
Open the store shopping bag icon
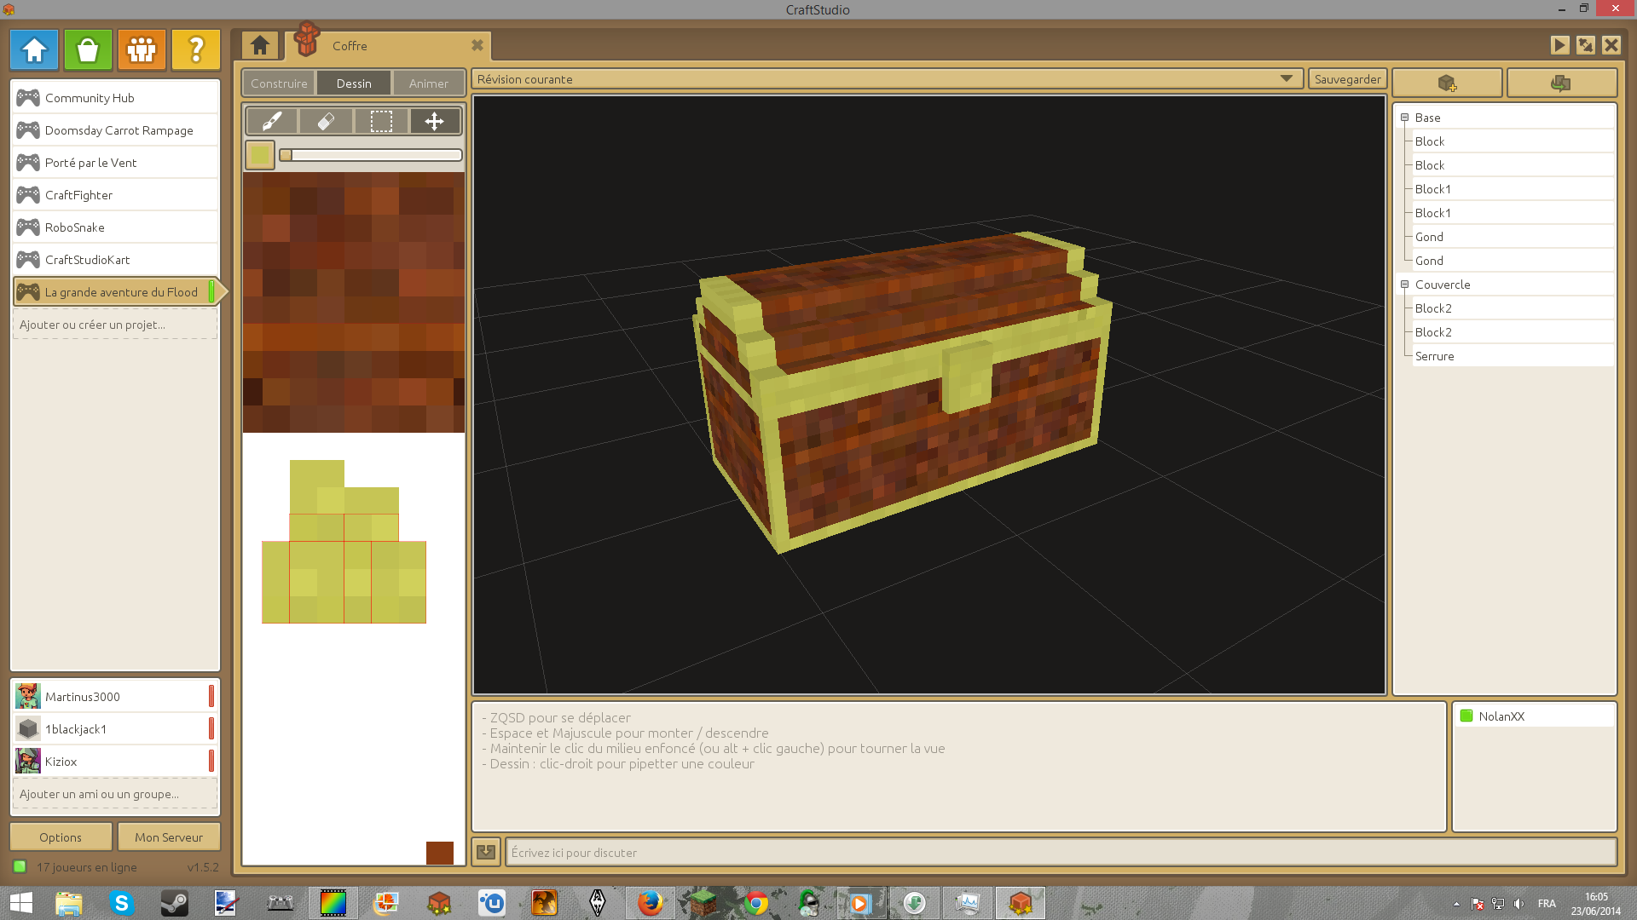tap(88, 50)
